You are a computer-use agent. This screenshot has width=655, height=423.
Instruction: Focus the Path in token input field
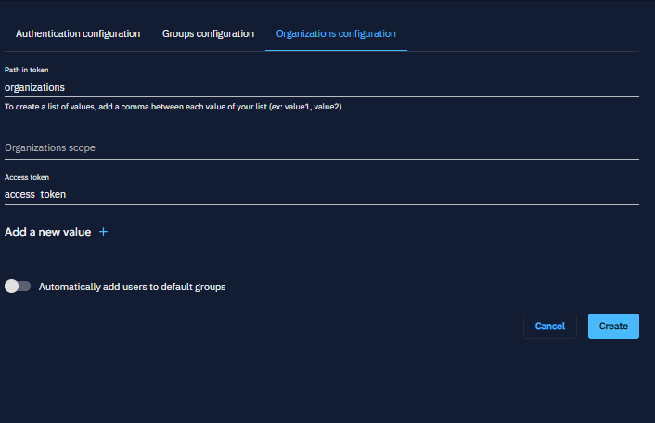click(321, 87)
